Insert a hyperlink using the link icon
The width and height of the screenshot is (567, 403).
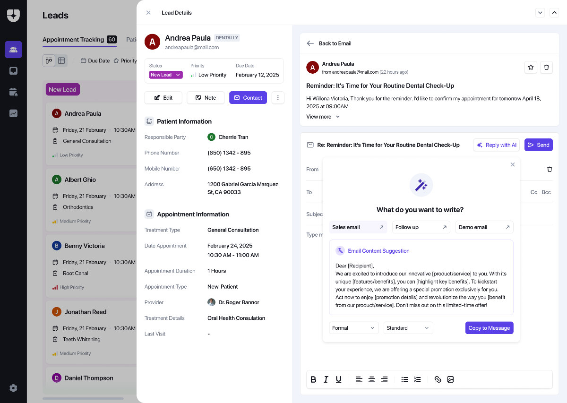(438, 379)
